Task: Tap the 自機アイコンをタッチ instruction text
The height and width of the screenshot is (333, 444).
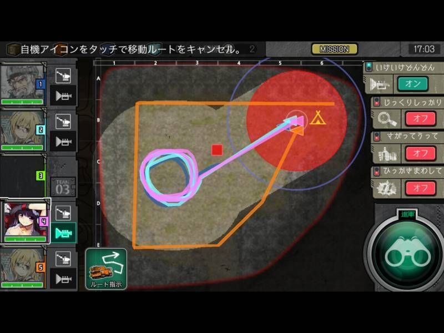Action: coord(131,49)
